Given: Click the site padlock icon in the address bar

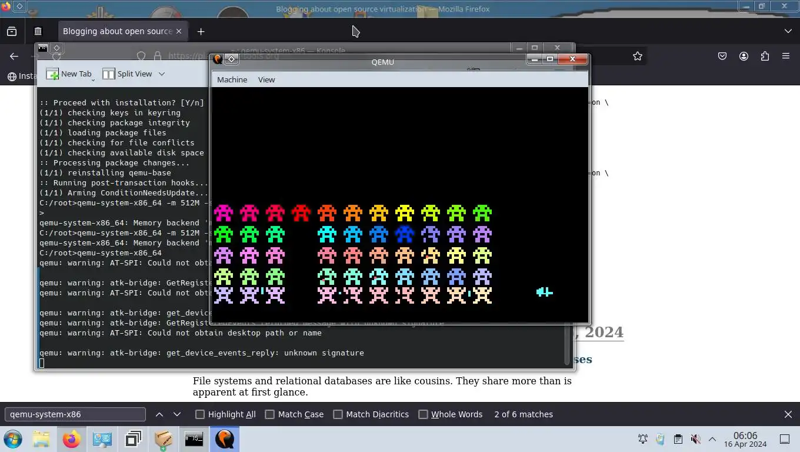Looking at the screenshot, I should pyautogui.click(x=158, y=56).
